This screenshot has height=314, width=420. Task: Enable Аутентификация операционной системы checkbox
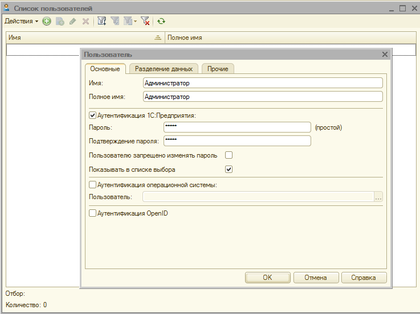coord(93,184)
